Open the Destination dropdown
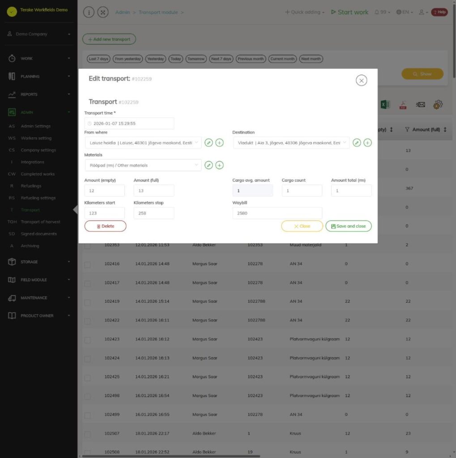This screenshot has width=456, height=458. [291, 143]
